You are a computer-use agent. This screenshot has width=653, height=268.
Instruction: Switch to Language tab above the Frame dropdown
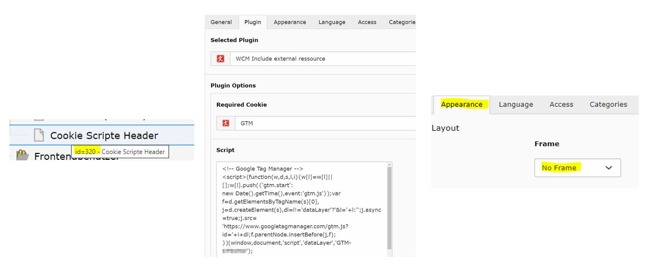pyautogui.click(x=515, y=104)
